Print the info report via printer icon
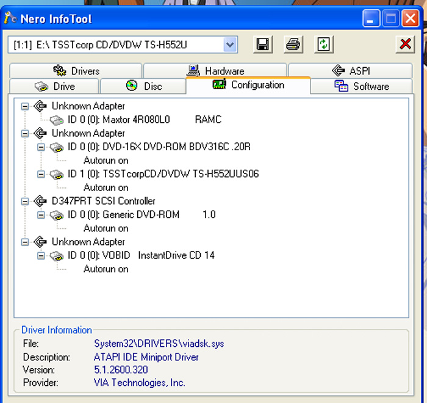 click(x=293, y=44)
